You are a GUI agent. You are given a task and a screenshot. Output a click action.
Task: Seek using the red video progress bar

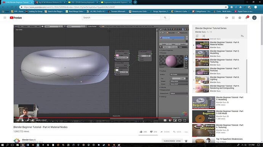[101, 118]
